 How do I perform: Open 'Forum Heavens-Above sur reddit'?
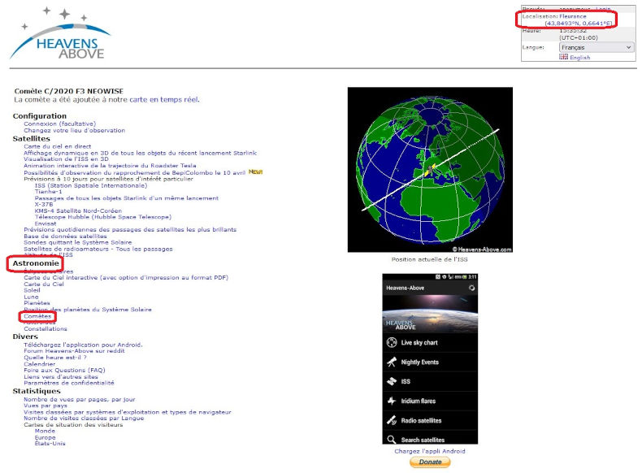click(74, 351)
